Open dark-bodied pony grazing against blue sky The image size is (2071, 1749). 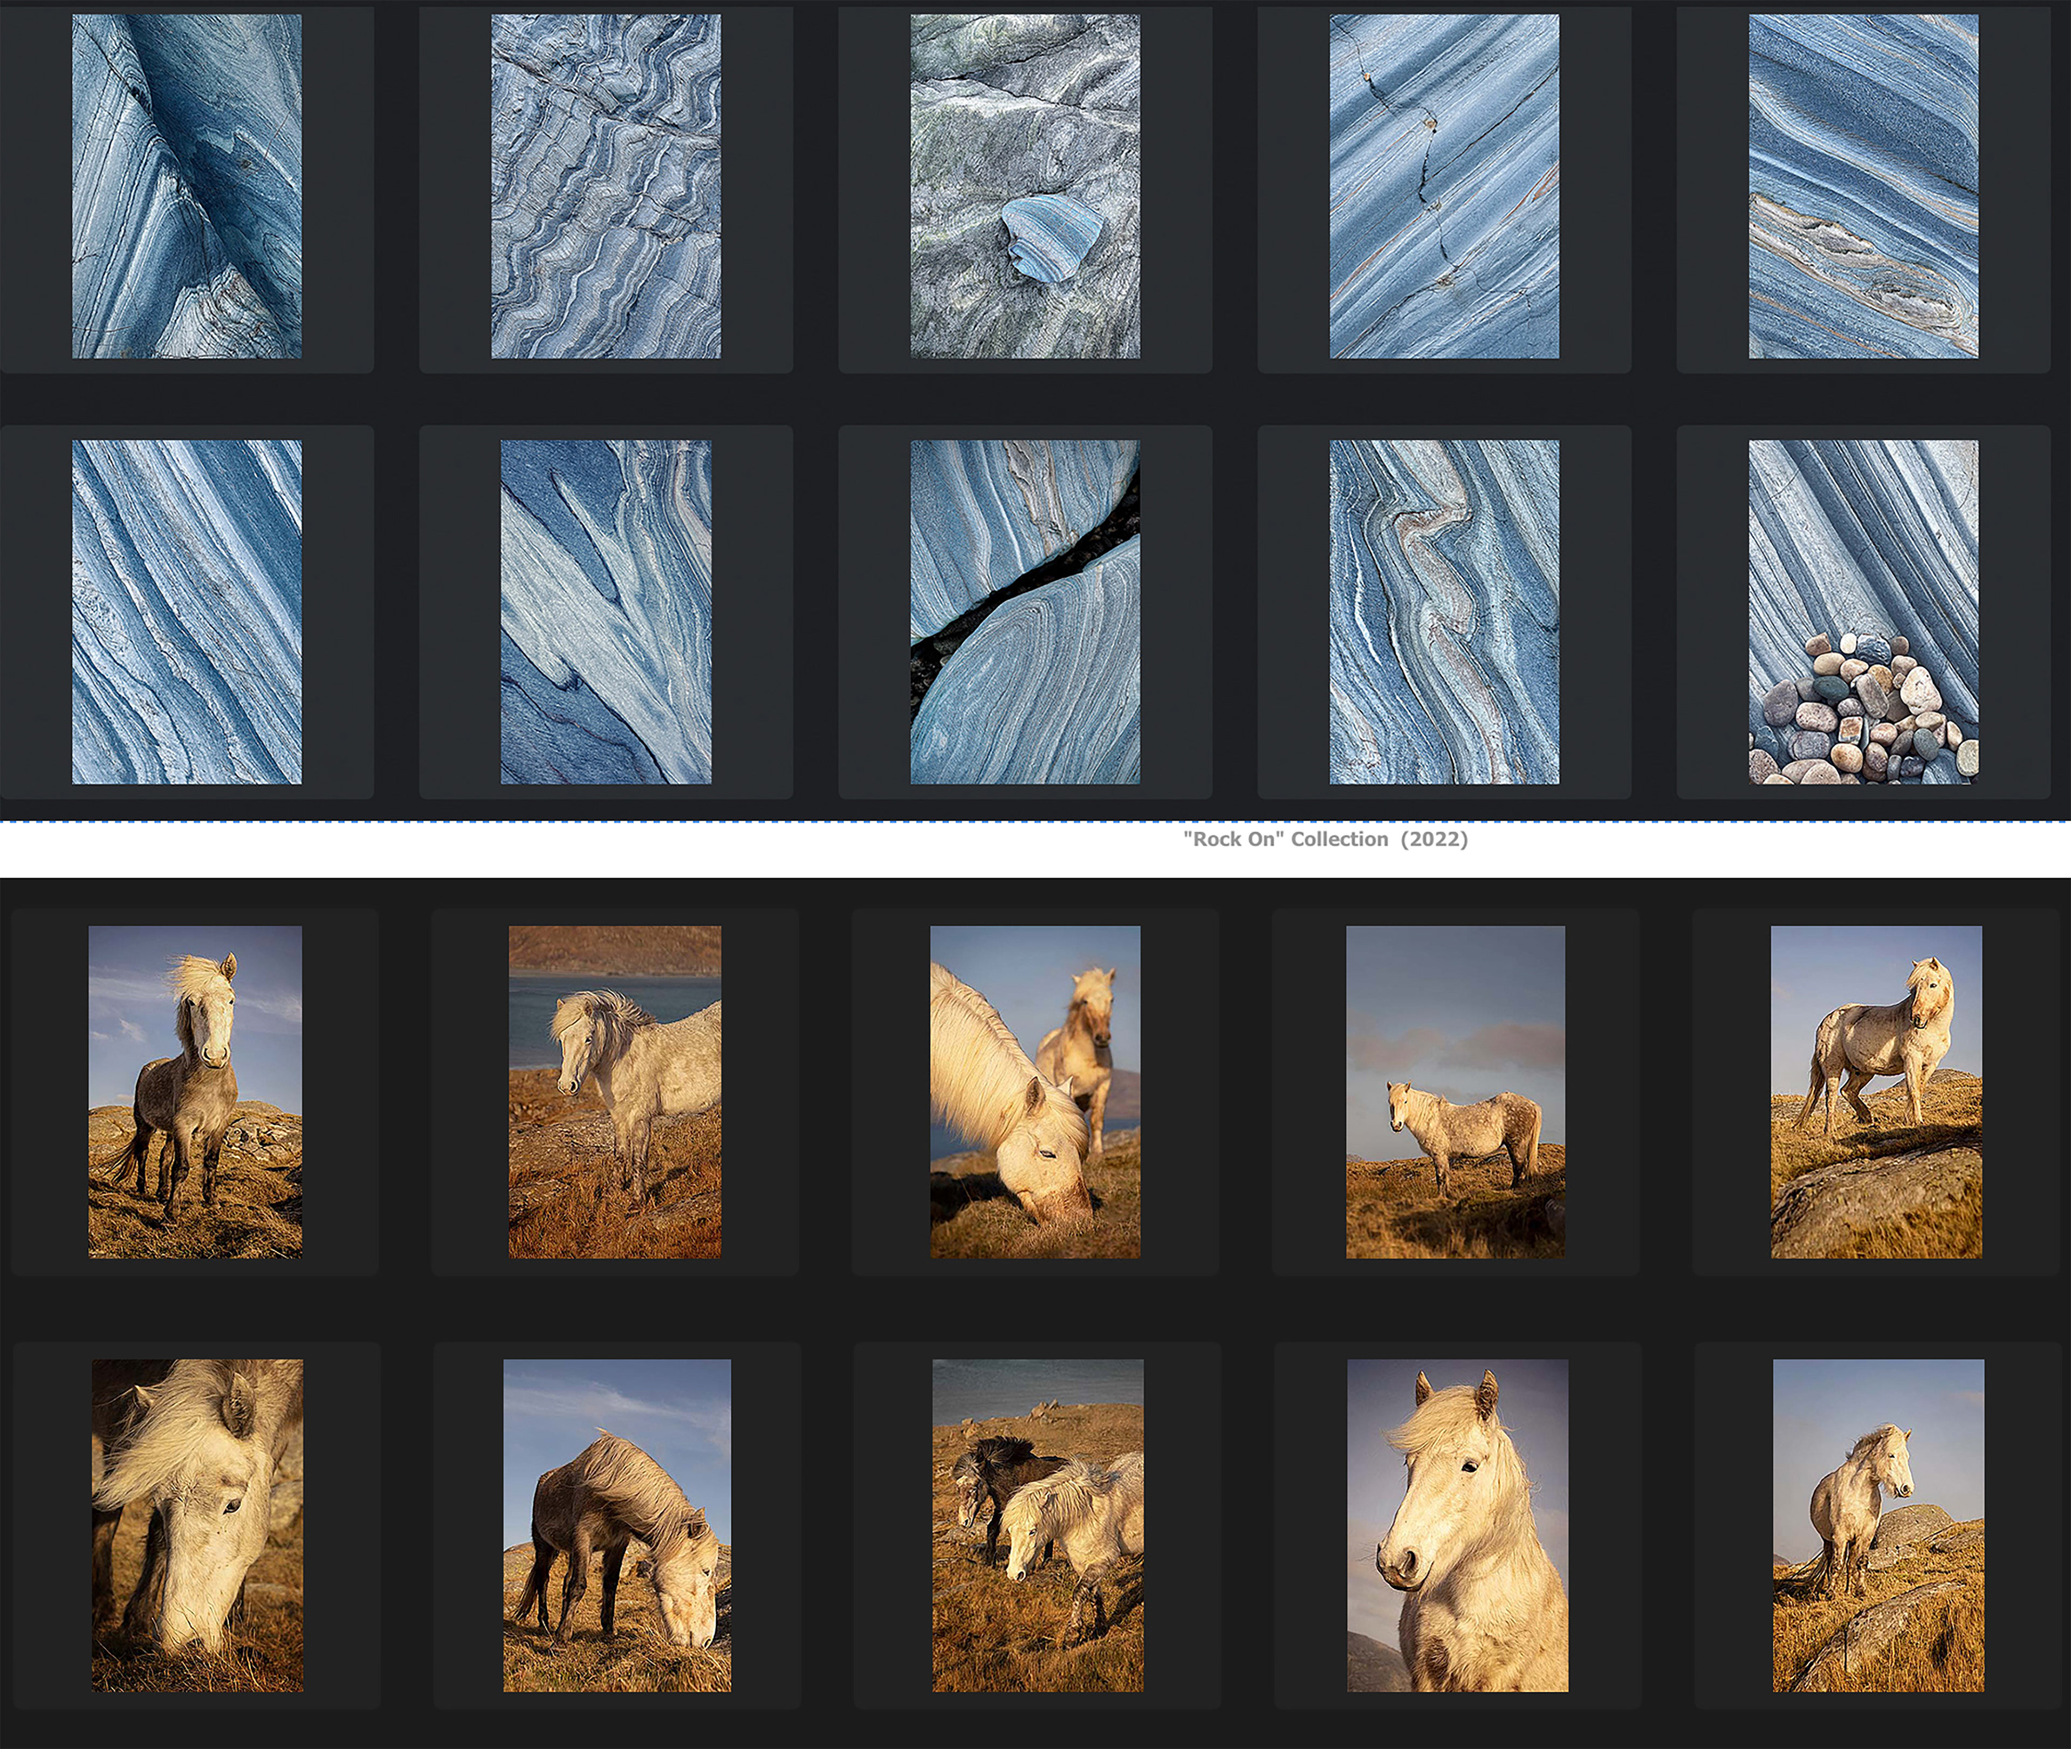pyautogui.click(x=616, y=1525)
